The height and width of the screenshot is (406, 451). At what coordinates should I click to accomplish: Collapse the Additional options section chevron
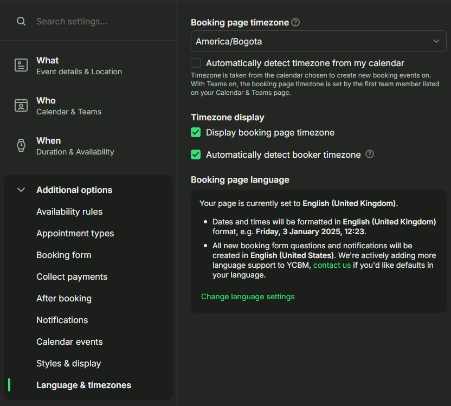tap(21, 190)
